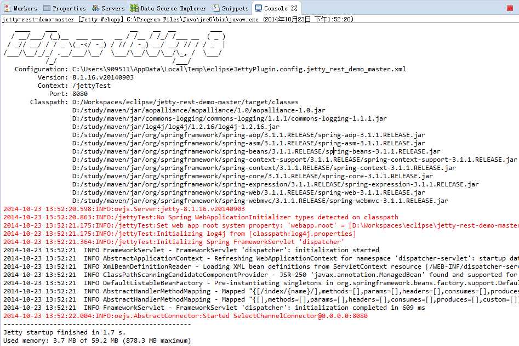Click the XmlBeanDefinitionReader Loading XML bean line
The height and width of the screenshot is (346, 519).
261,267
